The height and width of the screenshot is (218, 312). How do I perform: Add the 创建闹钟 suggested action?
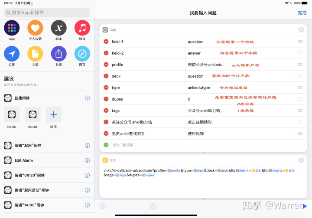point(47,98)
